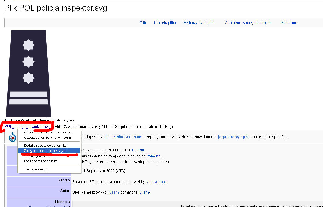
Task: Switch to Historia pliku tab
Action: [165, 23]
